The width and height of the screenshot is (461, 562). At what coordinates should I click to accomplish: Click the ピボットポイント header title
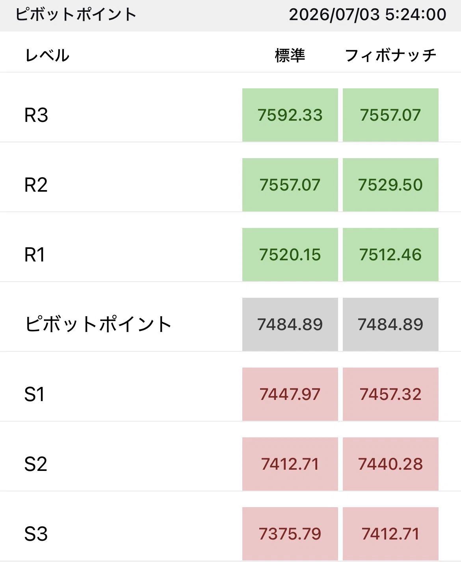coord(76,15)
